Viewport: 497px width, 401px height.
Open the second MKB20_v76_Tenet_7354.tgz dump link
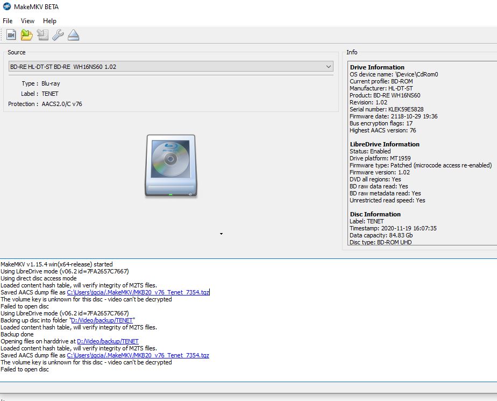(x=138, y=355)
